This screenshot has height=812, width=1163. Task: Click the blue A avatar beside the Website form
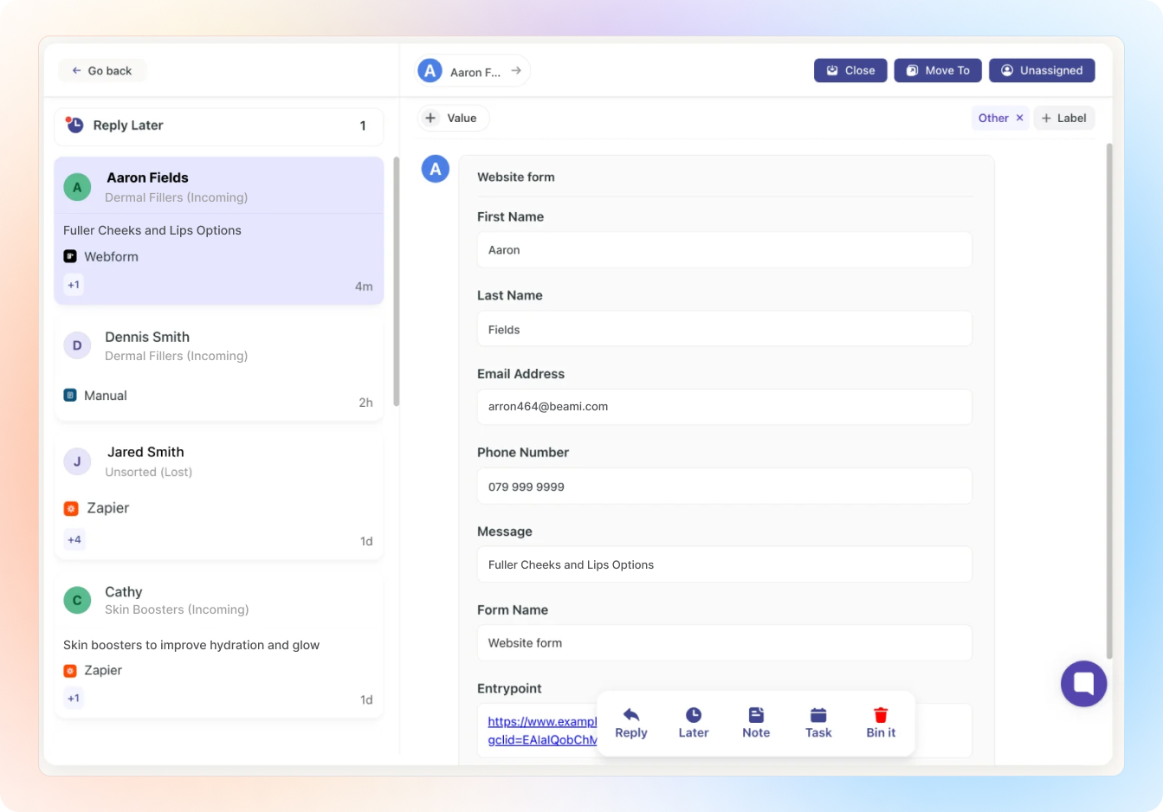point(436,169)
